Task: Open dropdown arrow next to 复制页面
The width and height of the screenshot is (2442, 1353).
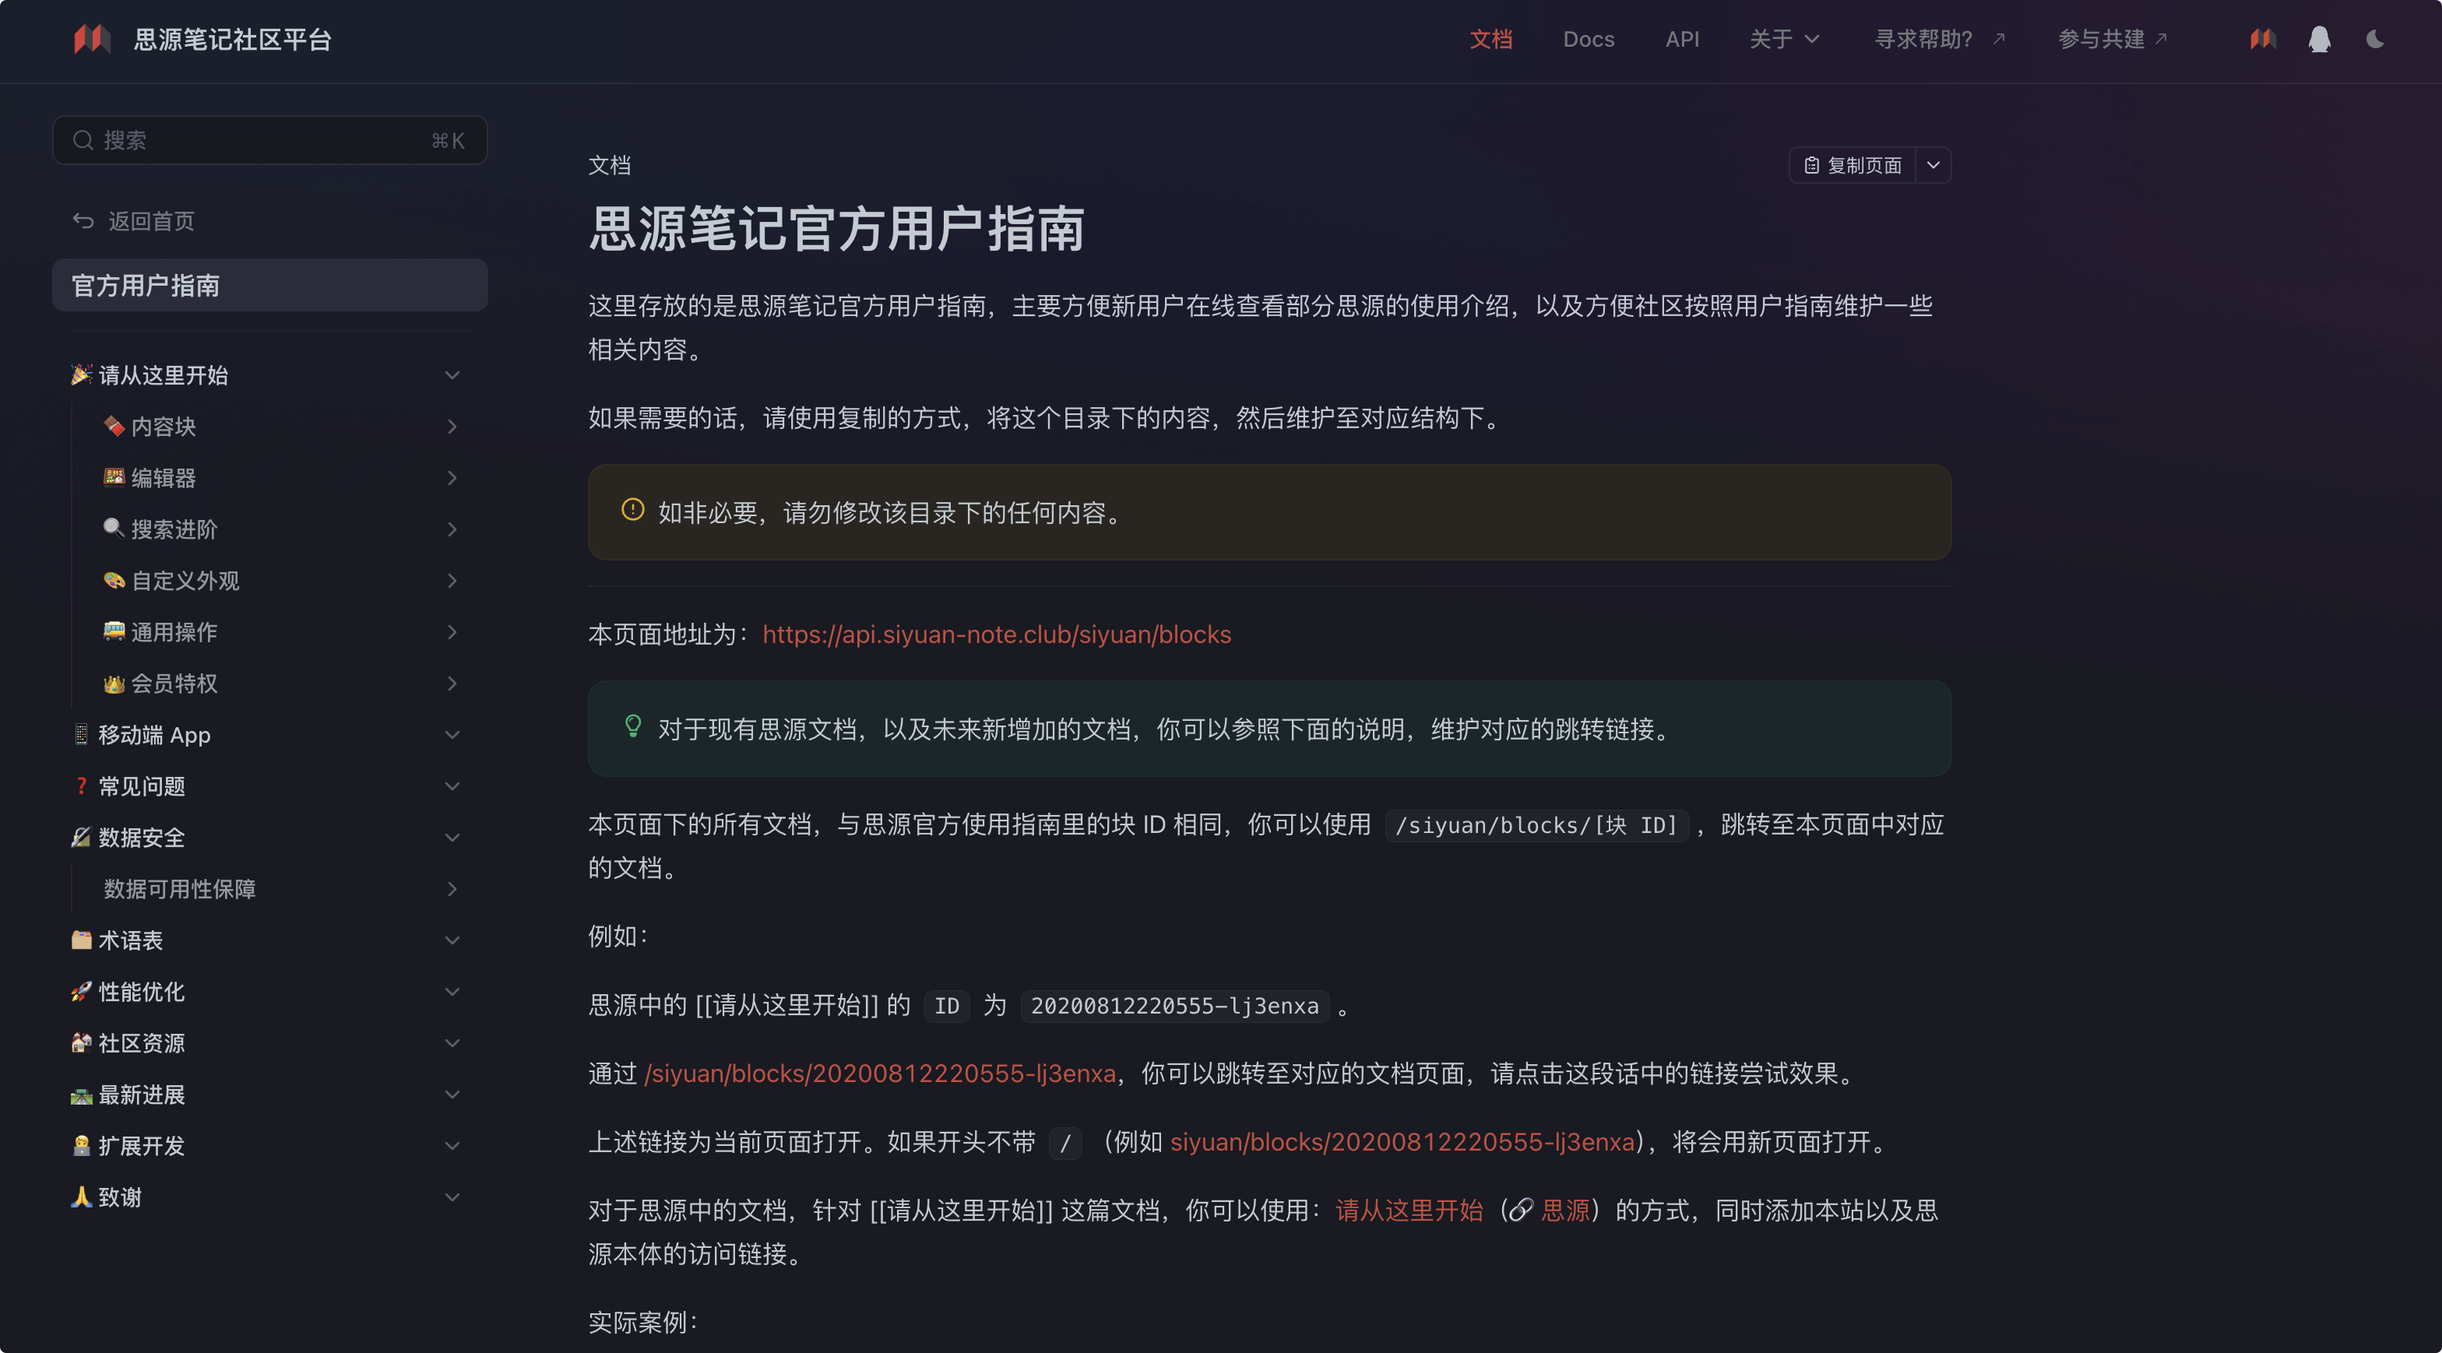Action: click(x=1933, y=166)
